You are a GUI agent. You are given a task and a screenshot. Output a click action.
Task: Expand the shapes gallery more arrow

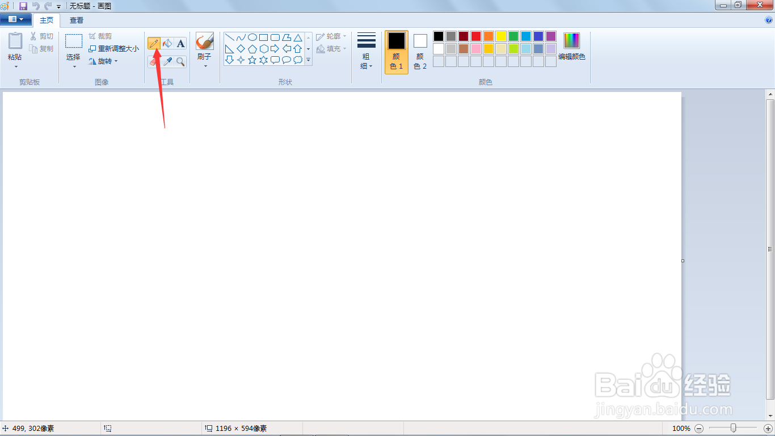click(x=309, y=60)
